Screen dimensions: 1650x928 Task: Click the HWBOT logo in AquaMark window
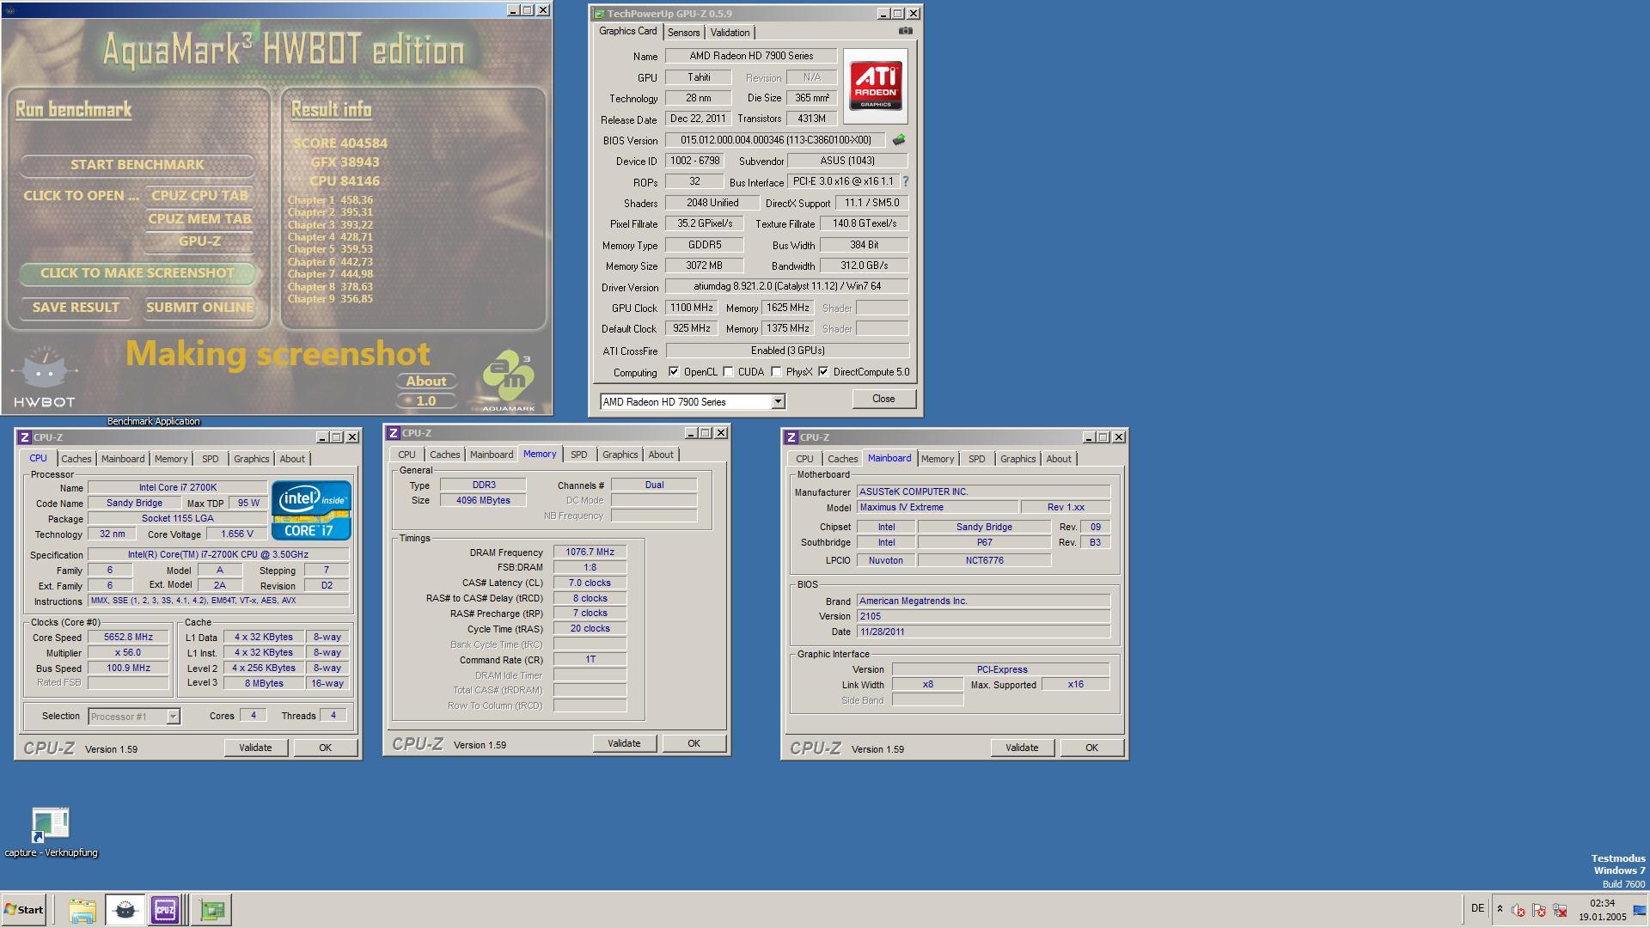45,377
